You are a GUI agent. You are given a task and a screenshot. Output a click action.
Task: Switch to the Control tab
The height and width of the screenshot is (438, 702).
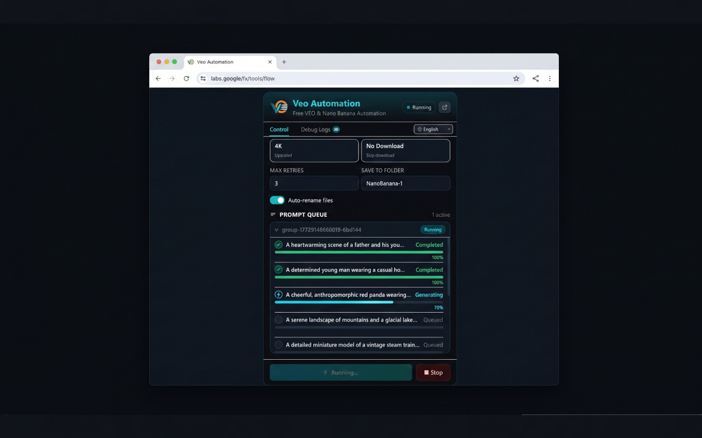click(x=279, y=130)
